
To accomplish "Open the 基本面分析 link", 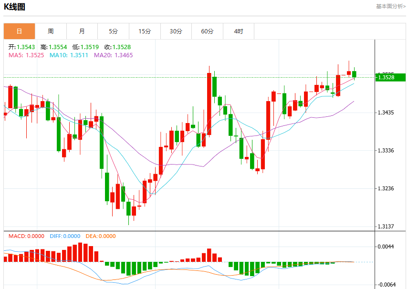I will pyautogui.click(x=391, y=6).
